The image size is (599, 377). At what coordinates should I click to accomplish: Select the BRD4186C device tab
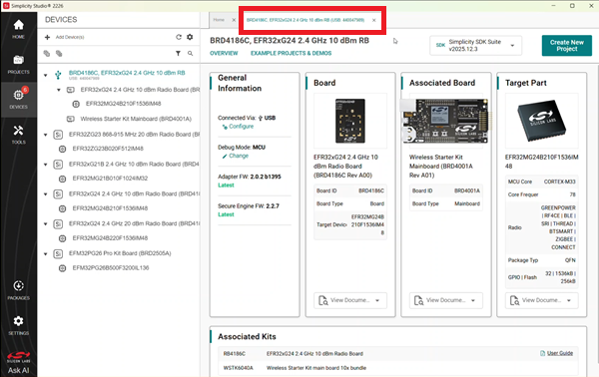[x=305, y=20]
